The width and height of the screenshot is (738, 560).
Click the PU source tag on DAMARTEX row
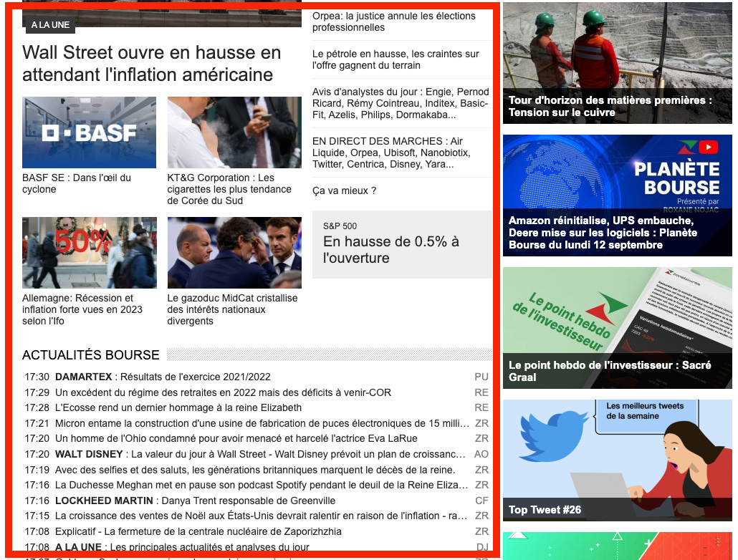tap(481, 377)
